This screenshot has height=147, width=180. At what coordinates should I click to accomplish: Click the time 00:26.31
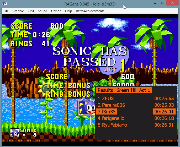(164, 125)
